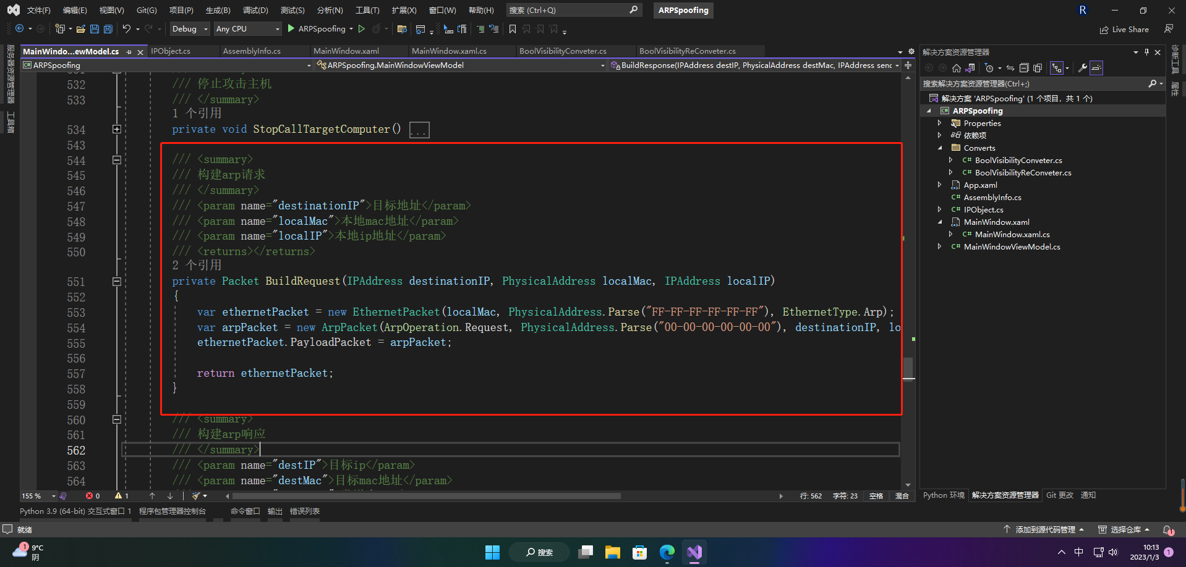This screenshot has width=1186, height=567.
Task: Click 添加到源代码管理 in status bar
Action: coord(1044,529)
